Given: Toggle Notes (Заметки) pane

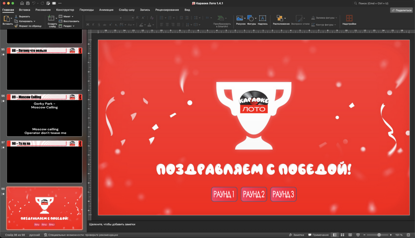Looking at the screenshot, I should (x=296, y=235).
